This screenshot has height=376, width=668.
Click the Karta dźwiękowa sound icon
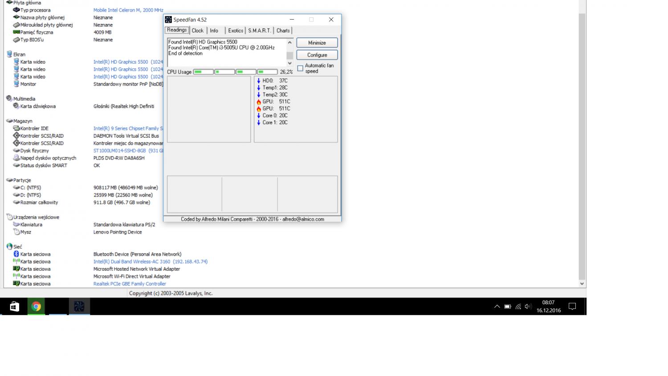click(x=16, y=106)
